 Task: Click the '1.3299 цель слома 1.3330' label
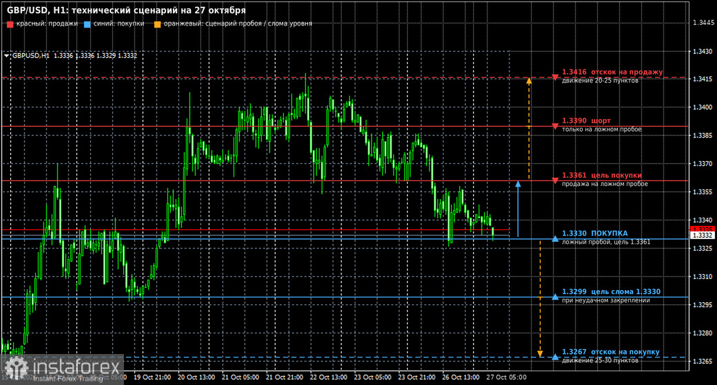(x=611, y=292)
